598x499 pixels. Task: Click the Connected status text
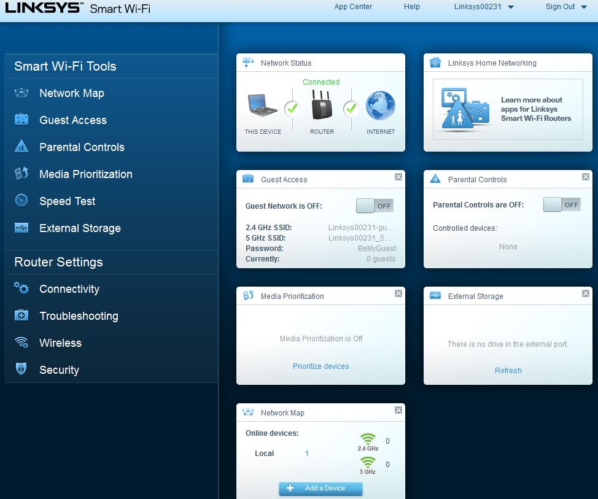pyautogui.click(x=321, y=82)
